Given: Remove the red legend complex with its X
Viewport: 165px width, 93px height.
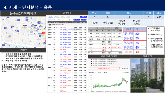Looking at the screenshot, I should [x=117, y=60].
